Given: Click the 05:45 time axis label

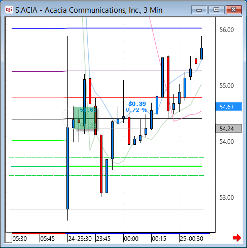Looking at the screenshot, I should pyautogui.click(x=48, y=239).
